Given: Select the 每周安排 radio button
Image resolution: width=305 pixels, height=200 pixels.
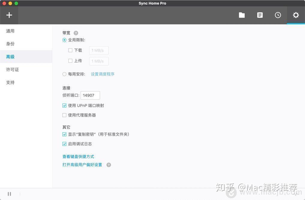Looking at the screenshot, I should [x=64, y=74].
